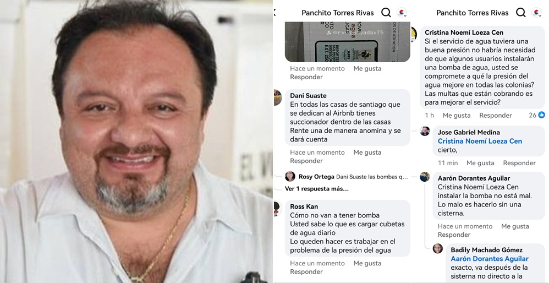Tap the search icon in right header
The image size is (549, 283).
click(520, 13)
